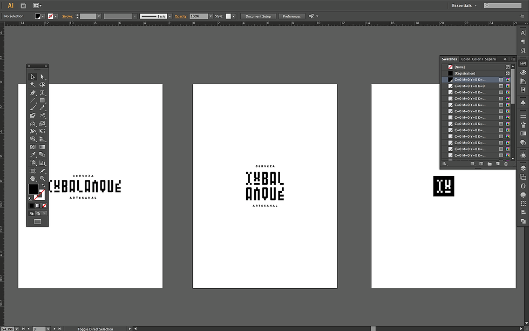529x331 pixels.
Task: Select the Lasso tool
Action: tap(42, 85)
